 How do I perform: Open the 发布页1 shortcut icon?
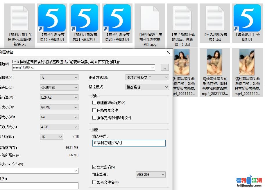[x=52, y=18]
